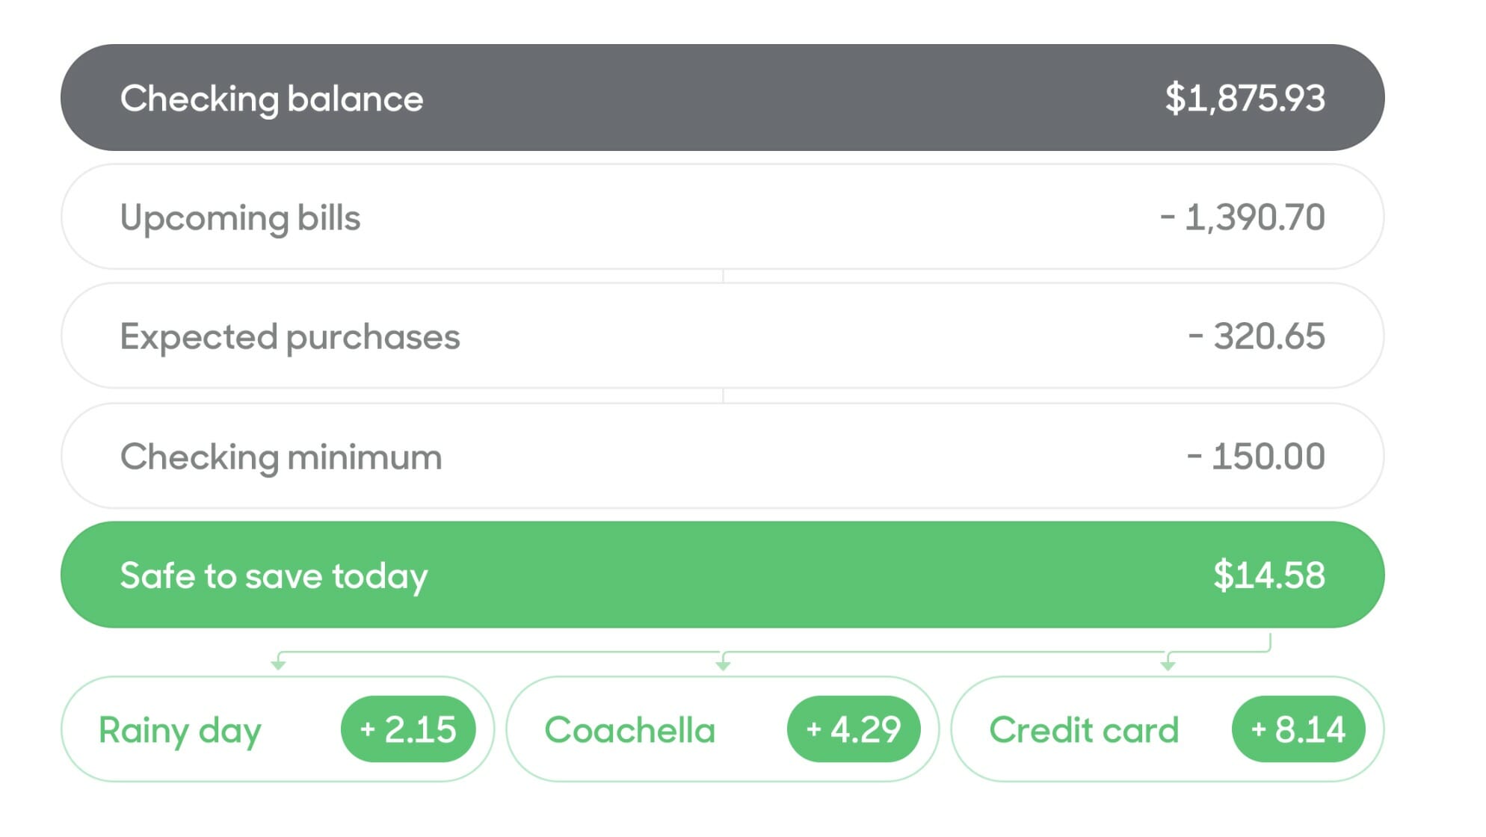1486x837 pixels.
Task: Click the $14.58 safe to save amount
Action: point(1269,575)
